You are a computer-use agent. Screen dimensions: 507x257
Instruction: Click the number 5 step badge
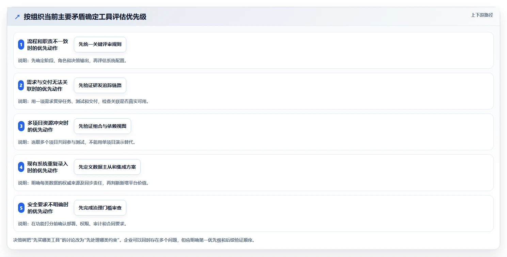point(21,208)
